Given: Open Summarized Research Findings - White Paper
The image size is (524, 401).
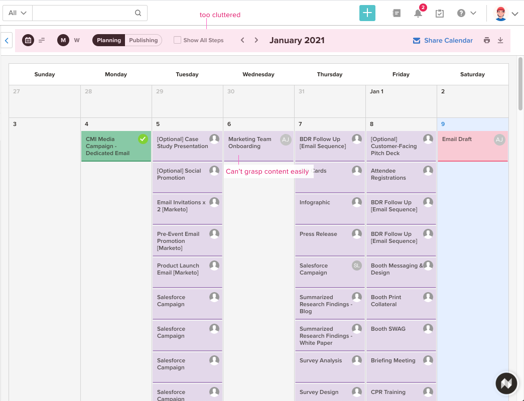Looking at the screenshot, I should [330, 336].
